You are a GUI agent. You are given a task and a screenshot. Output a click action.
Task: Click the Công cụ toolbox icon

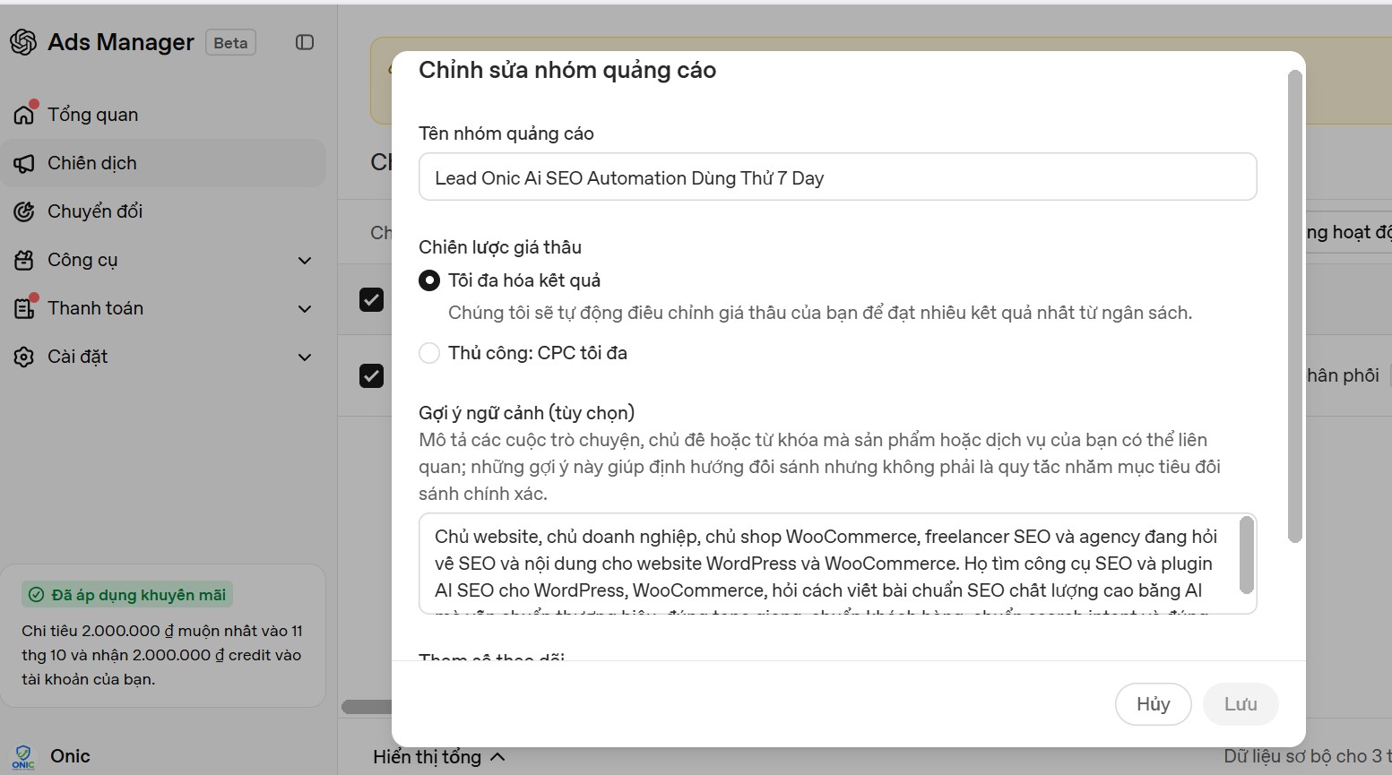pyautogui.click(x=24, y=260)
